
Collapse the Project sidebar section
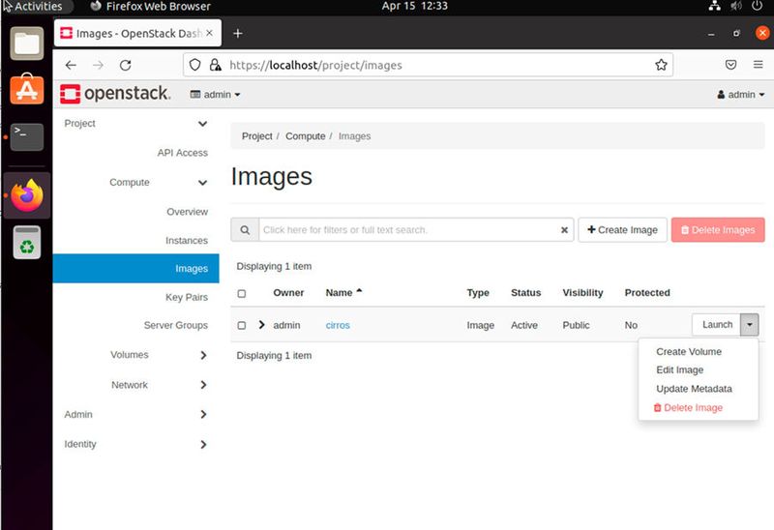tap(202, 124)
